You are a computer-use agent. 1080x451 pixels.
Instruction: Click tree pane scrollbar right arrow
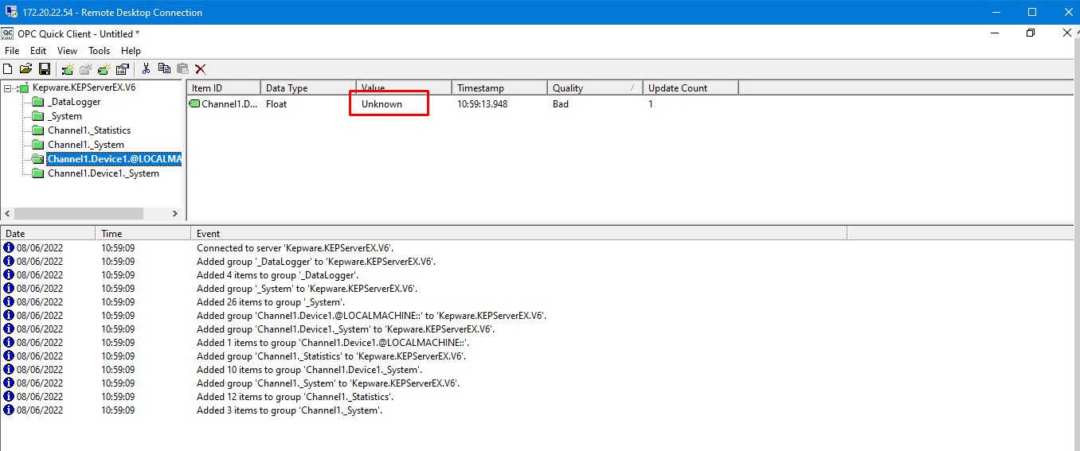pos(176,214)
